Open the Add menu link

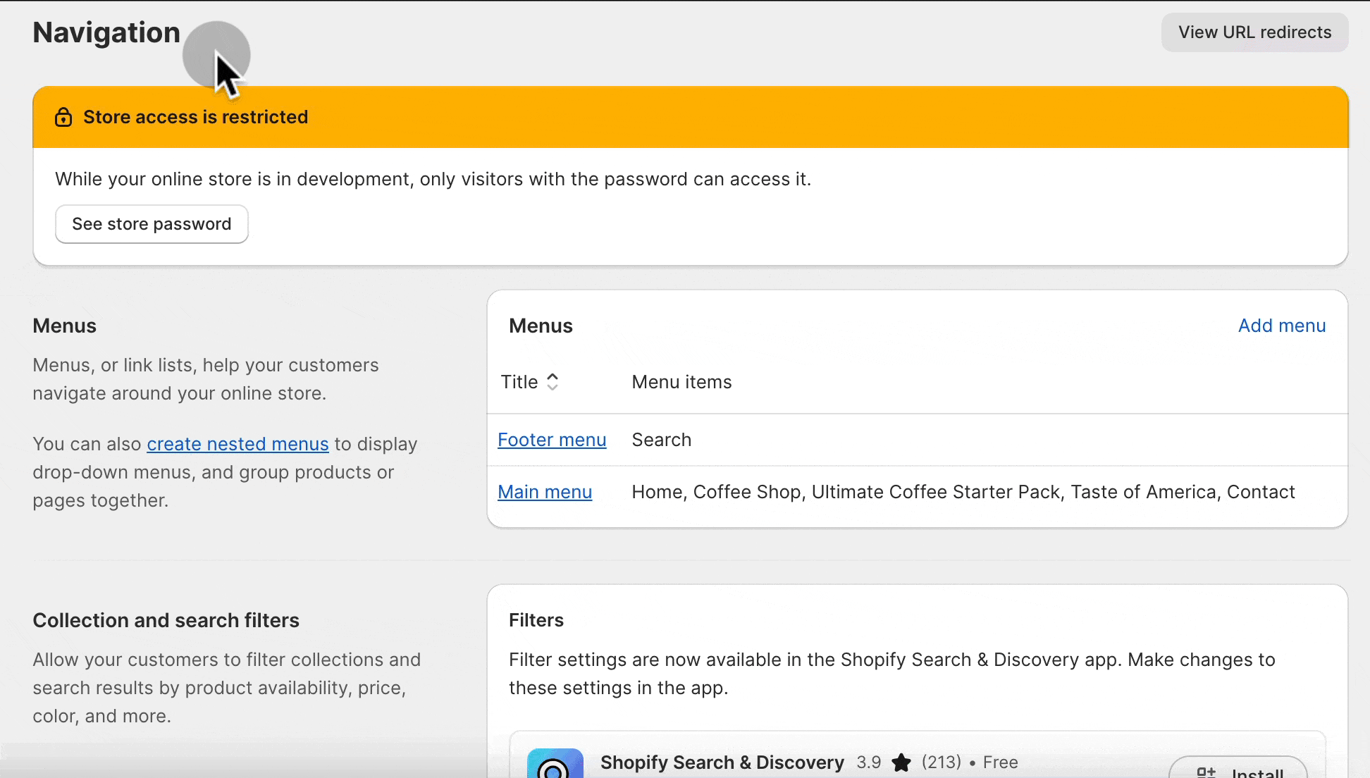click(x=1281, y=326)
